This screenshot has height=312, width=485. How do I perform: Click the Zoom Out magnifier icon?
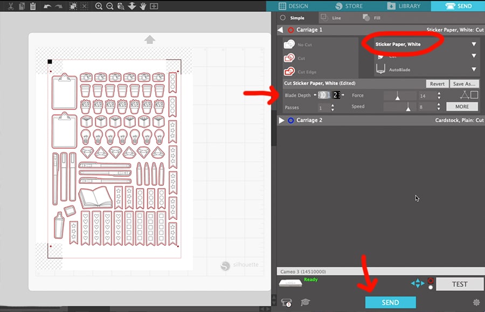pos(110,6)
